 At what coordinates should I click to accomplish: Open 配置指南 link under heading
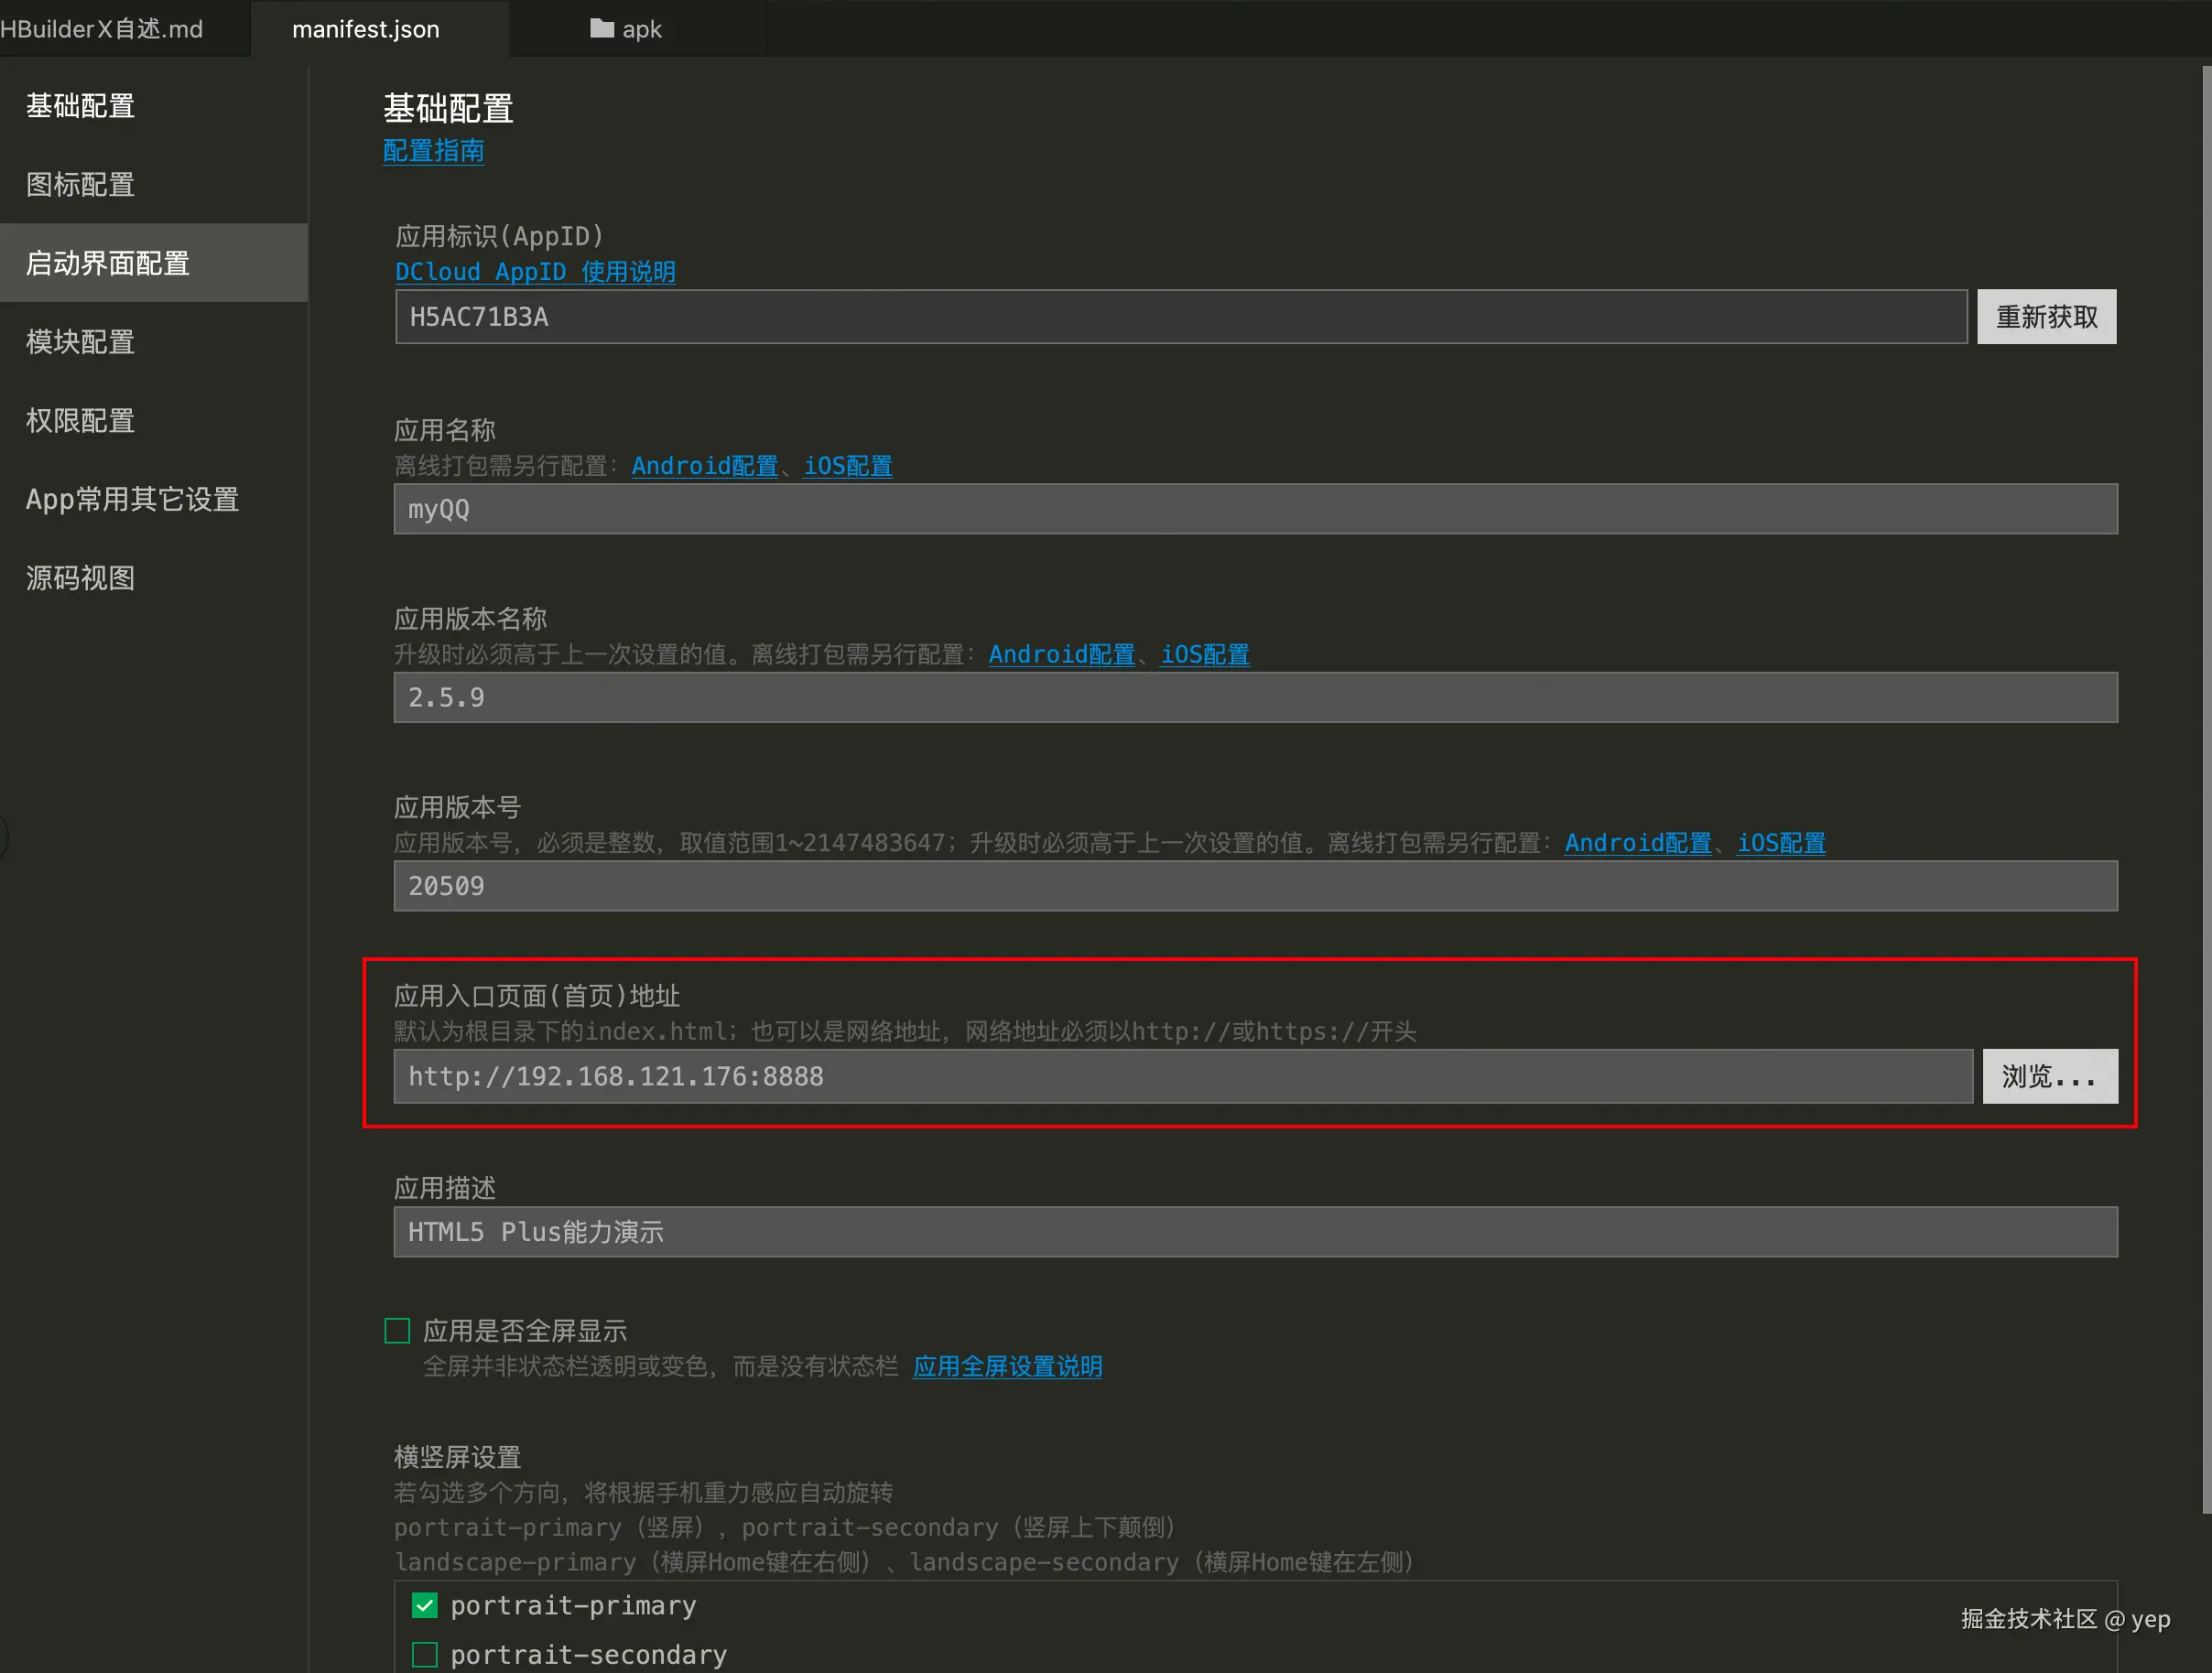(433, 151)
